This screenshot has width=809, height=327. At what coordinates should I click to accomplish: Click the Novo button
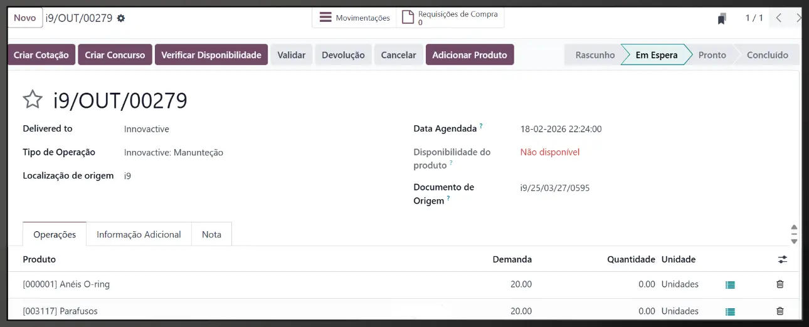(x=25, y=18)
